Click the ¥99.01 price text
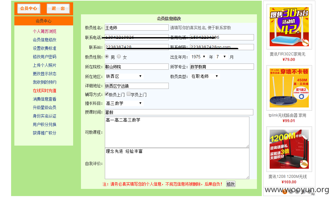This screenshot has width=332, height=199. (x=289, y=121)
